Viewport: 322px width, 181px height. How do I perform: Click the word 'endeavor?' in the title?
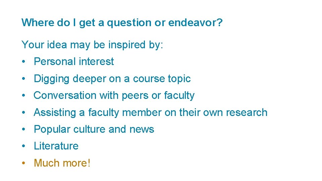[195, 23]
